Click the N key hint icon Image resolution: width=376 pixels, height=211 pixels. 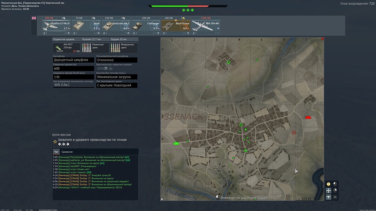pos(335,197)
